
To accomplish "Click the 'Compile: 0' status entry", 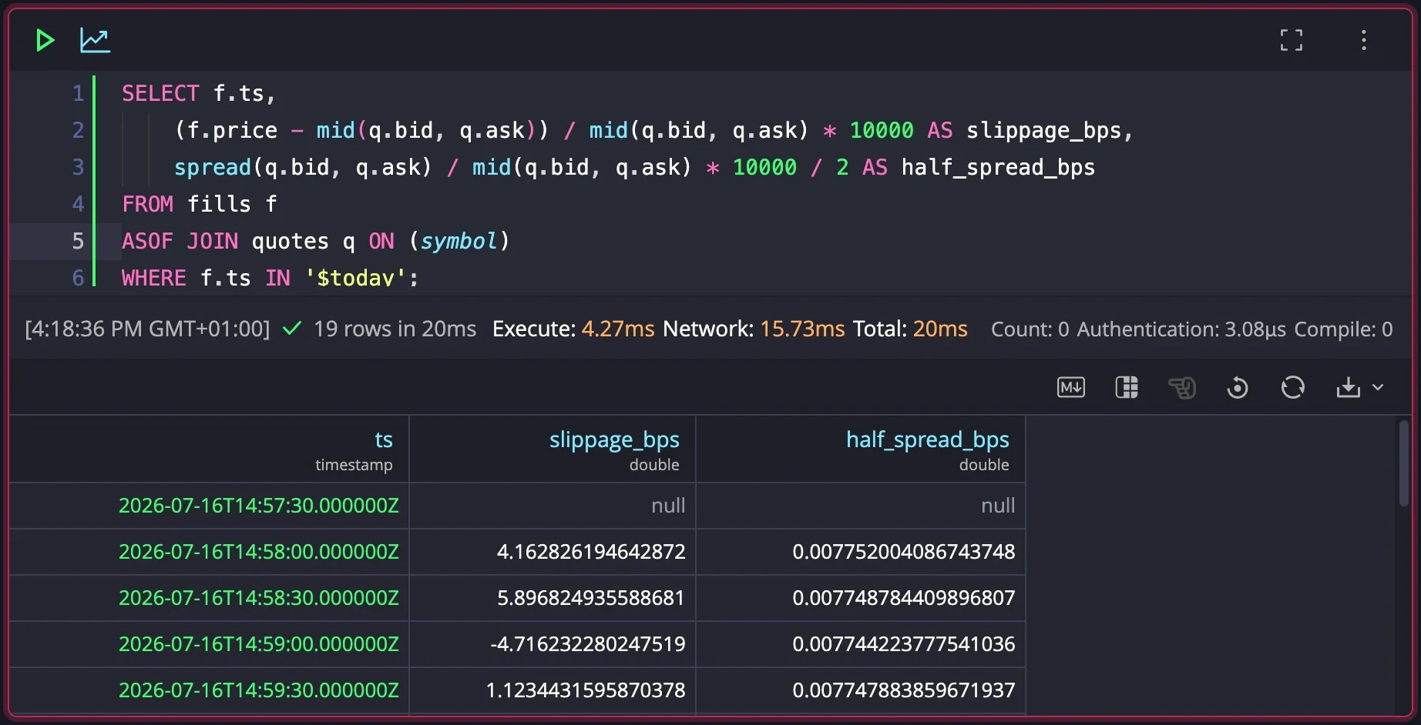I will coord(1343,329).
